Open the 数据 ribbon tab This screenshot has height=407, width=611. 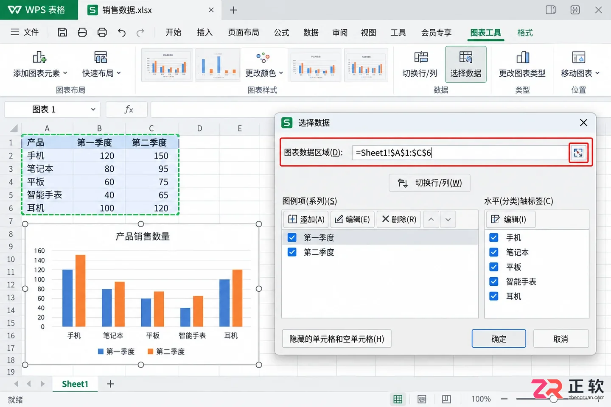coord(311,32)
